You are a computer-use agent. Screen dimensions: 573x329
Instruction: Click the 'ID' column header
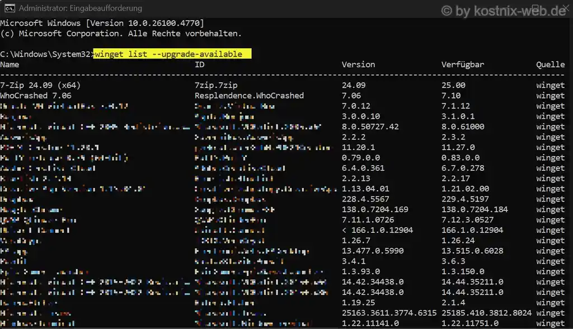click(x=200, y=65)
